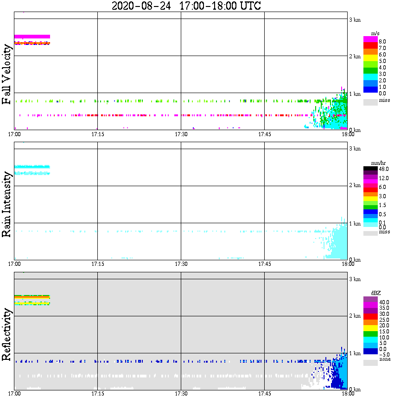Click the 2 km label of Rain Intensity panel
This screenshot has width=394, height=402.
pos(355,185)
